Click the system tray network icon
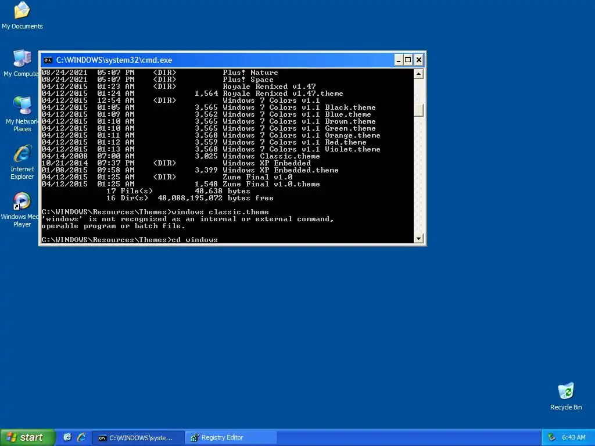 click(551, 438)
